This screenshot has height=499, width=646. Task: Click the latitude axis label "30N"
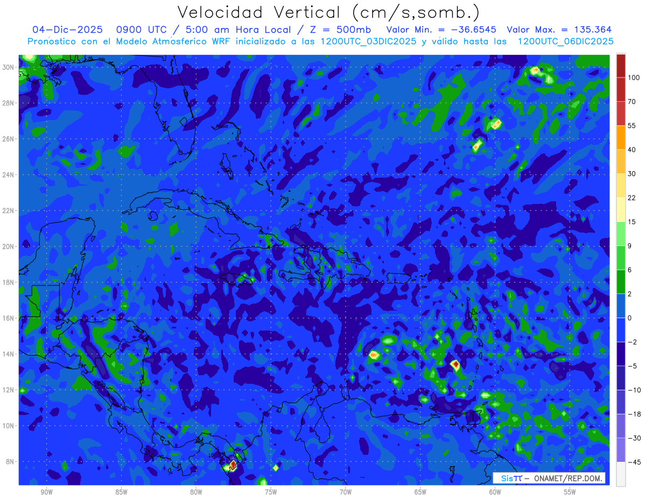point(8,67)
